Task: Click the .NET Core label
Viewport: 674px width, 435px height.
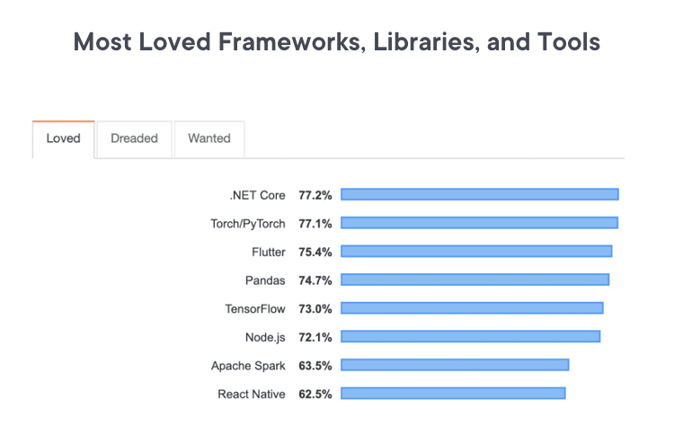Action: pos(257,195)
